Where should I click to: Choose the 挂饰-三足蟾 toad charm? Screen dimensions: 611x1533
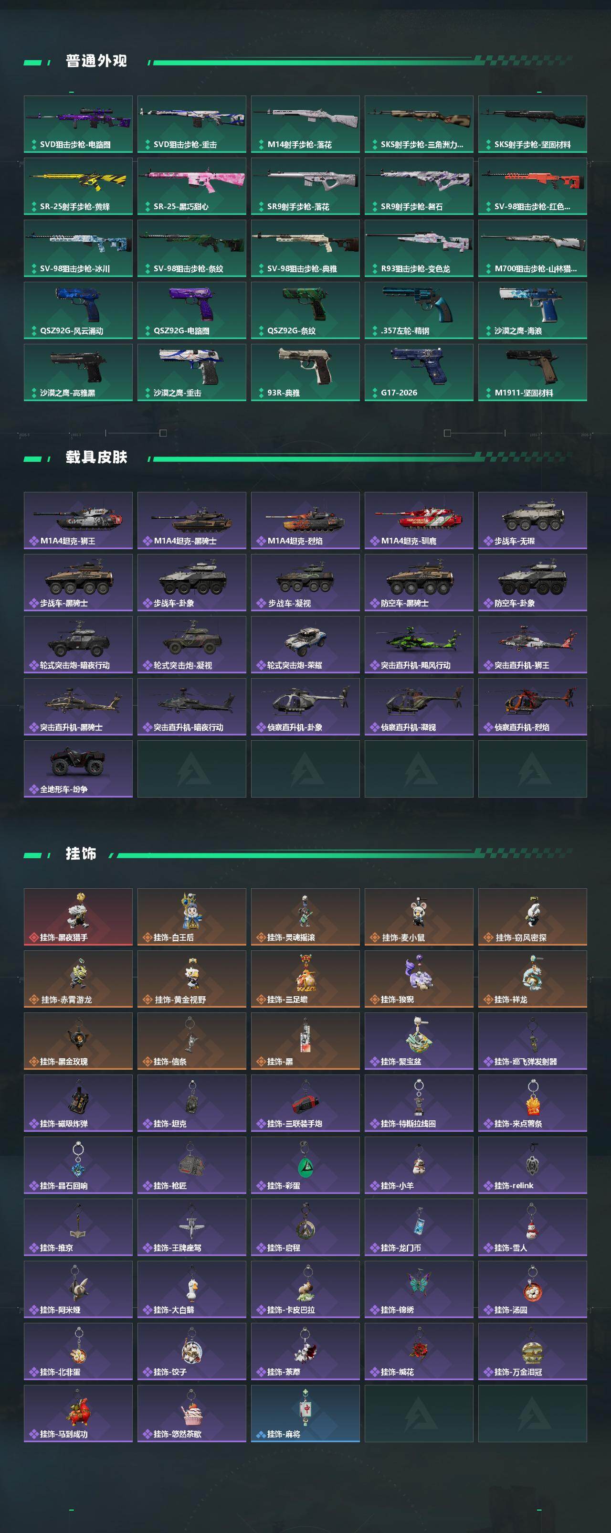(305, 979)
